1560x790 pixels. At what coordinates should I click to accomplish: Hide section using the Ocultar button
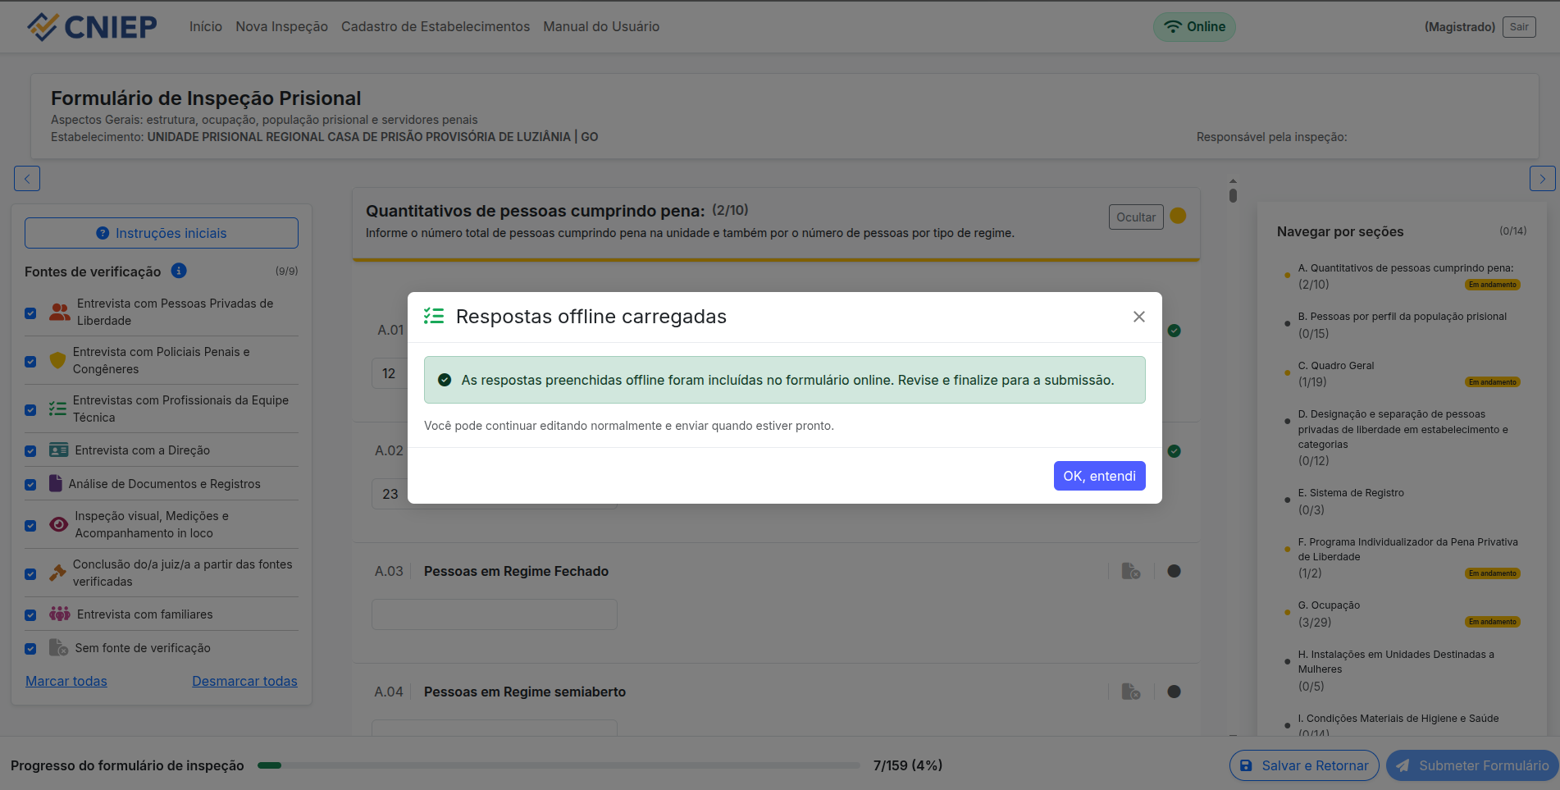[1135, 217]
